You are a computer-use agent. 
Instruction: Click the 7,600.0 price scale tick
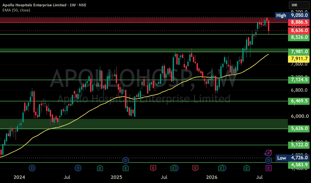(299, 64)
